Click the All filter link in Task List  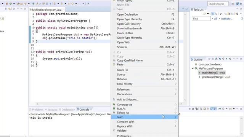click(215, 19)
